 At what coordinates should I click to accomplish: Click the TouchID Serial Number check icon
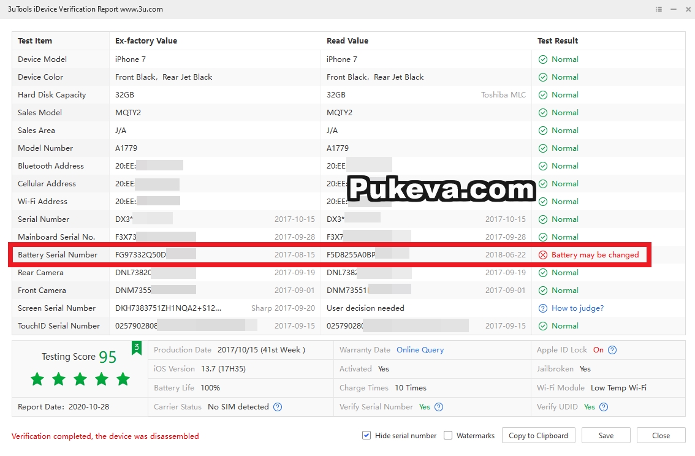click(x=542, y=326)
